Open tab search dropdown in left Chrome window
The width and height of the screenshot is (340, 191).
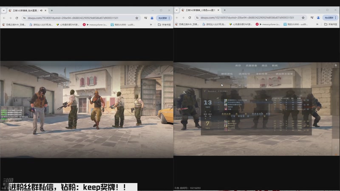[3, 10]
